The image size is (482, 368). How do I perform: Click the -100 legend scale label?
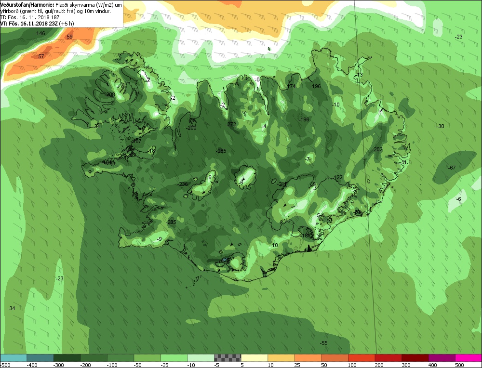112,365
